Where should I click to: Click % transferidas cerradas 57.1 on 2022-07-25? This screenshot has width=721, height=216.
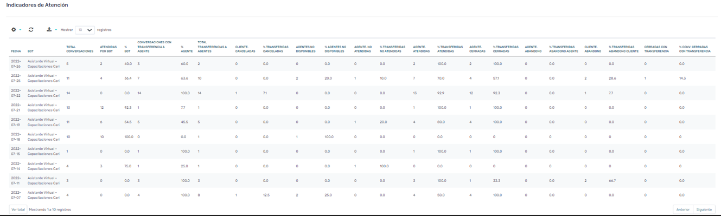pos(496,78)
